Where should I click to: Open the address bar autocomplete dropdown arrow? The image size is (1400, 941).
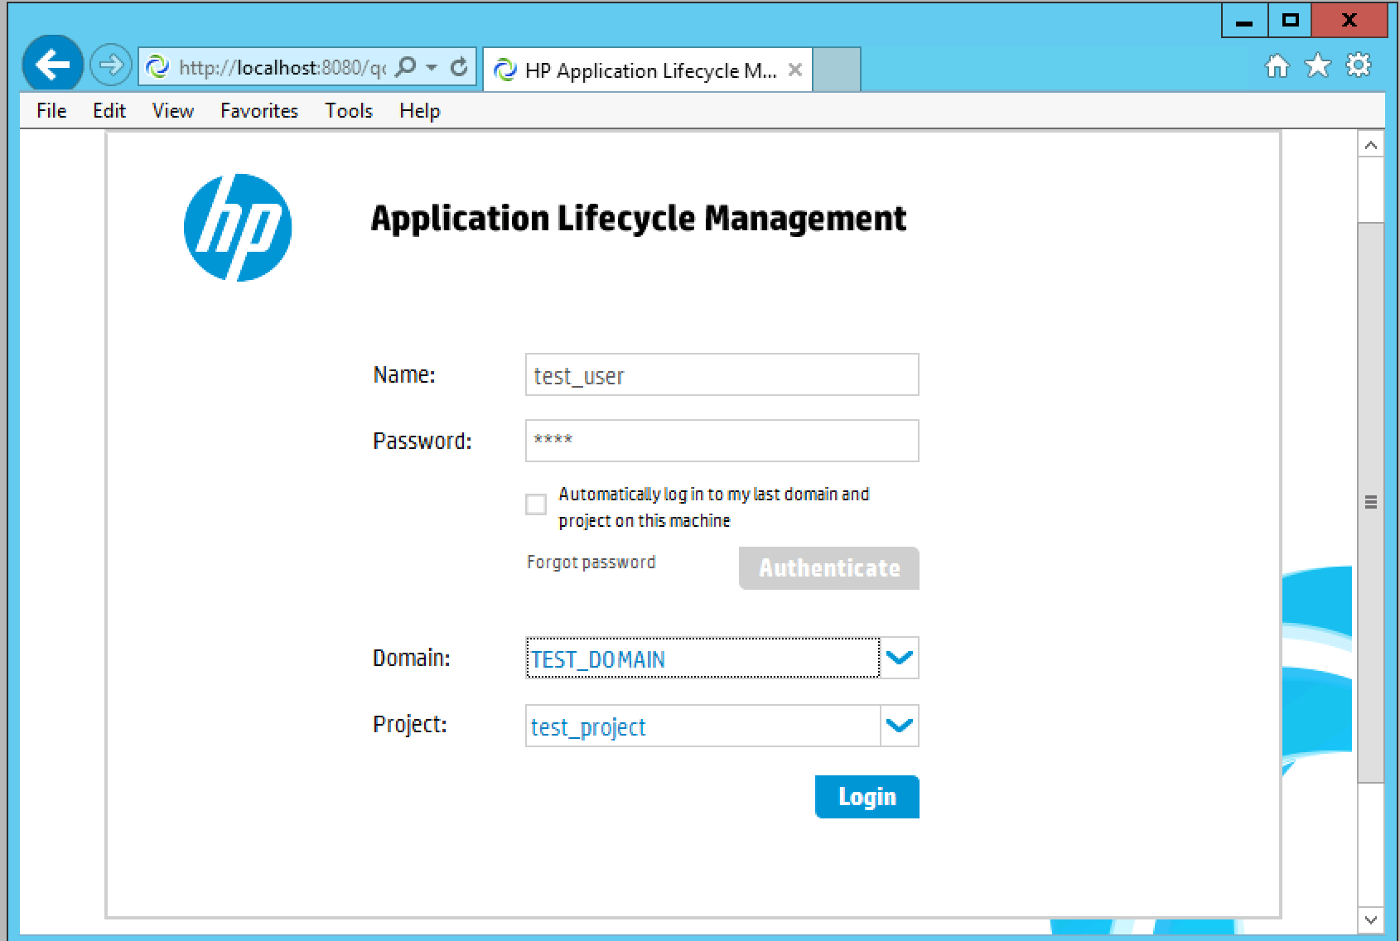(x=432, y=67)
